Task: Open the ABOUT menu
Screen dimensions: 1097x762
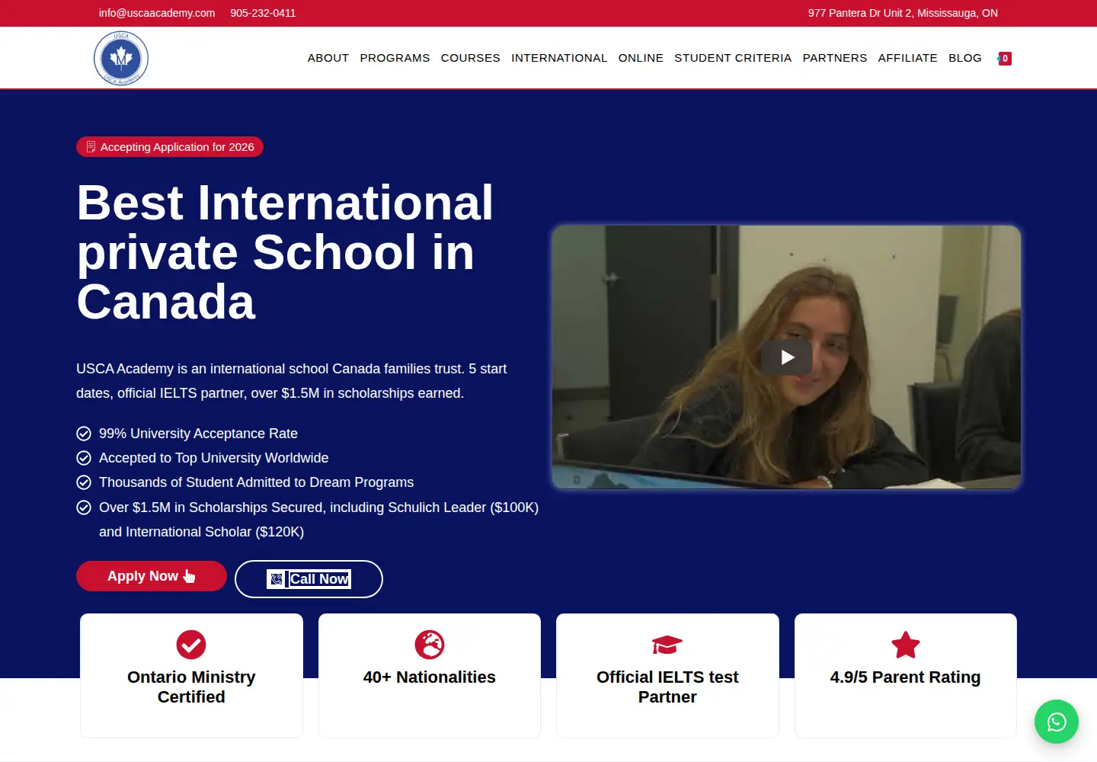Action: pos(328,58)
